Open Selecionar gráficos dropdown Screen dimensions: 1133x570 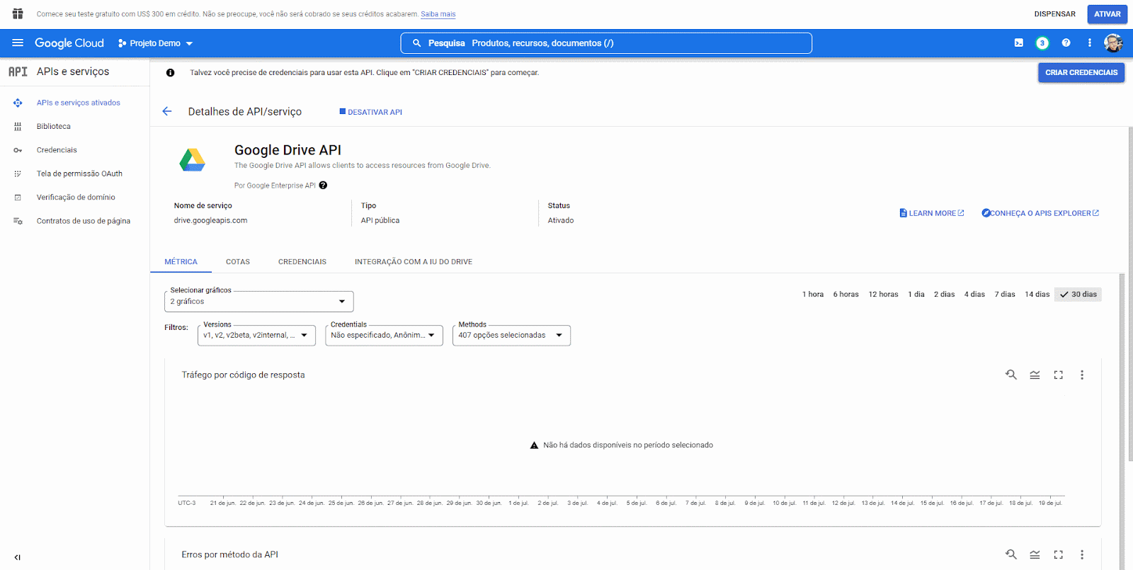258,302
